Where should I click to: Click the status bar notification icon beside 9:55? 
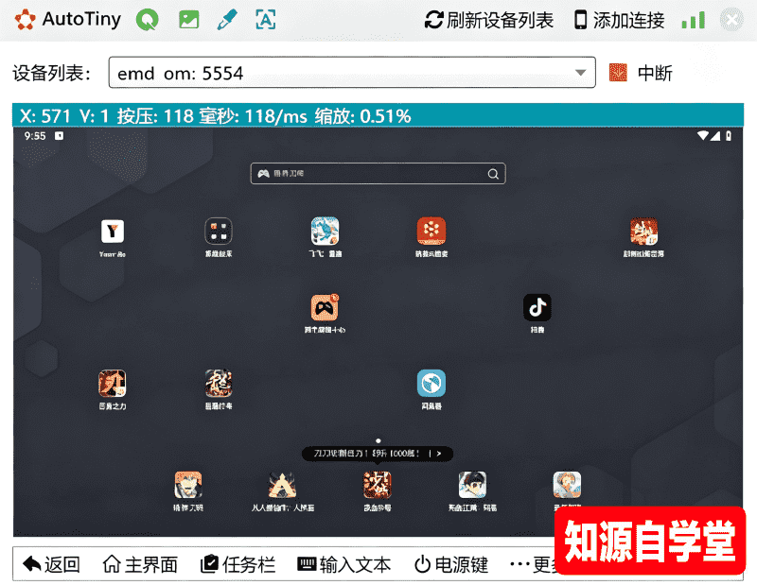point(59,136)
